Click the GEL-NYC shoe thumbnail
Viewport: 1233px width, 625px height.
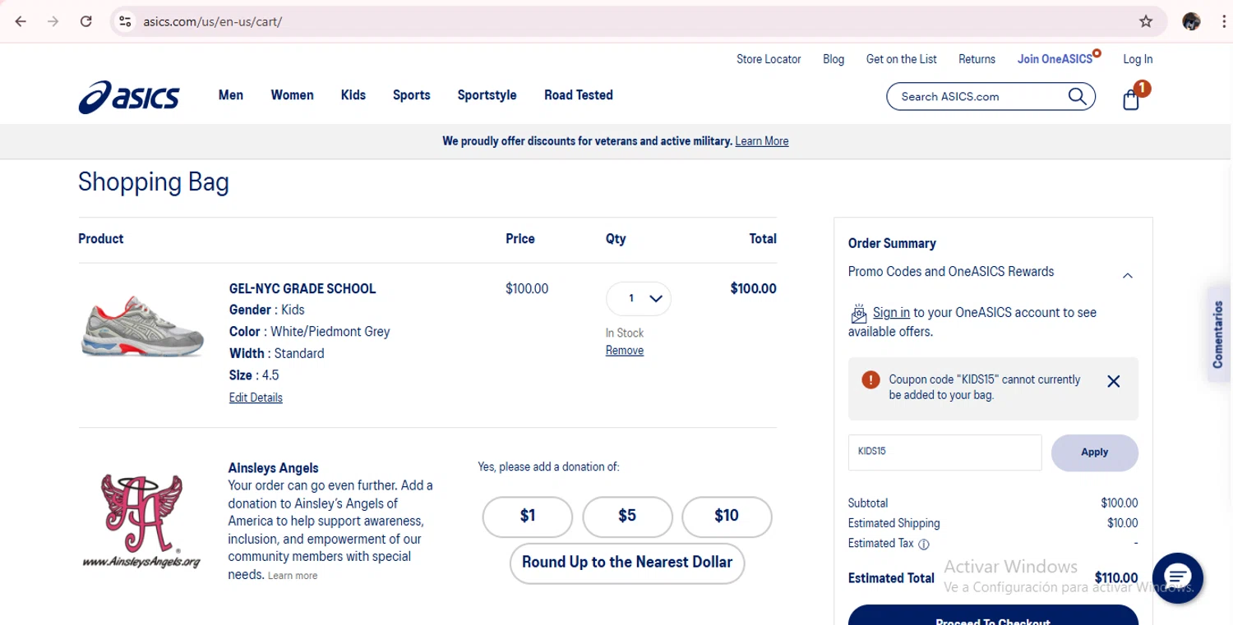143,326
